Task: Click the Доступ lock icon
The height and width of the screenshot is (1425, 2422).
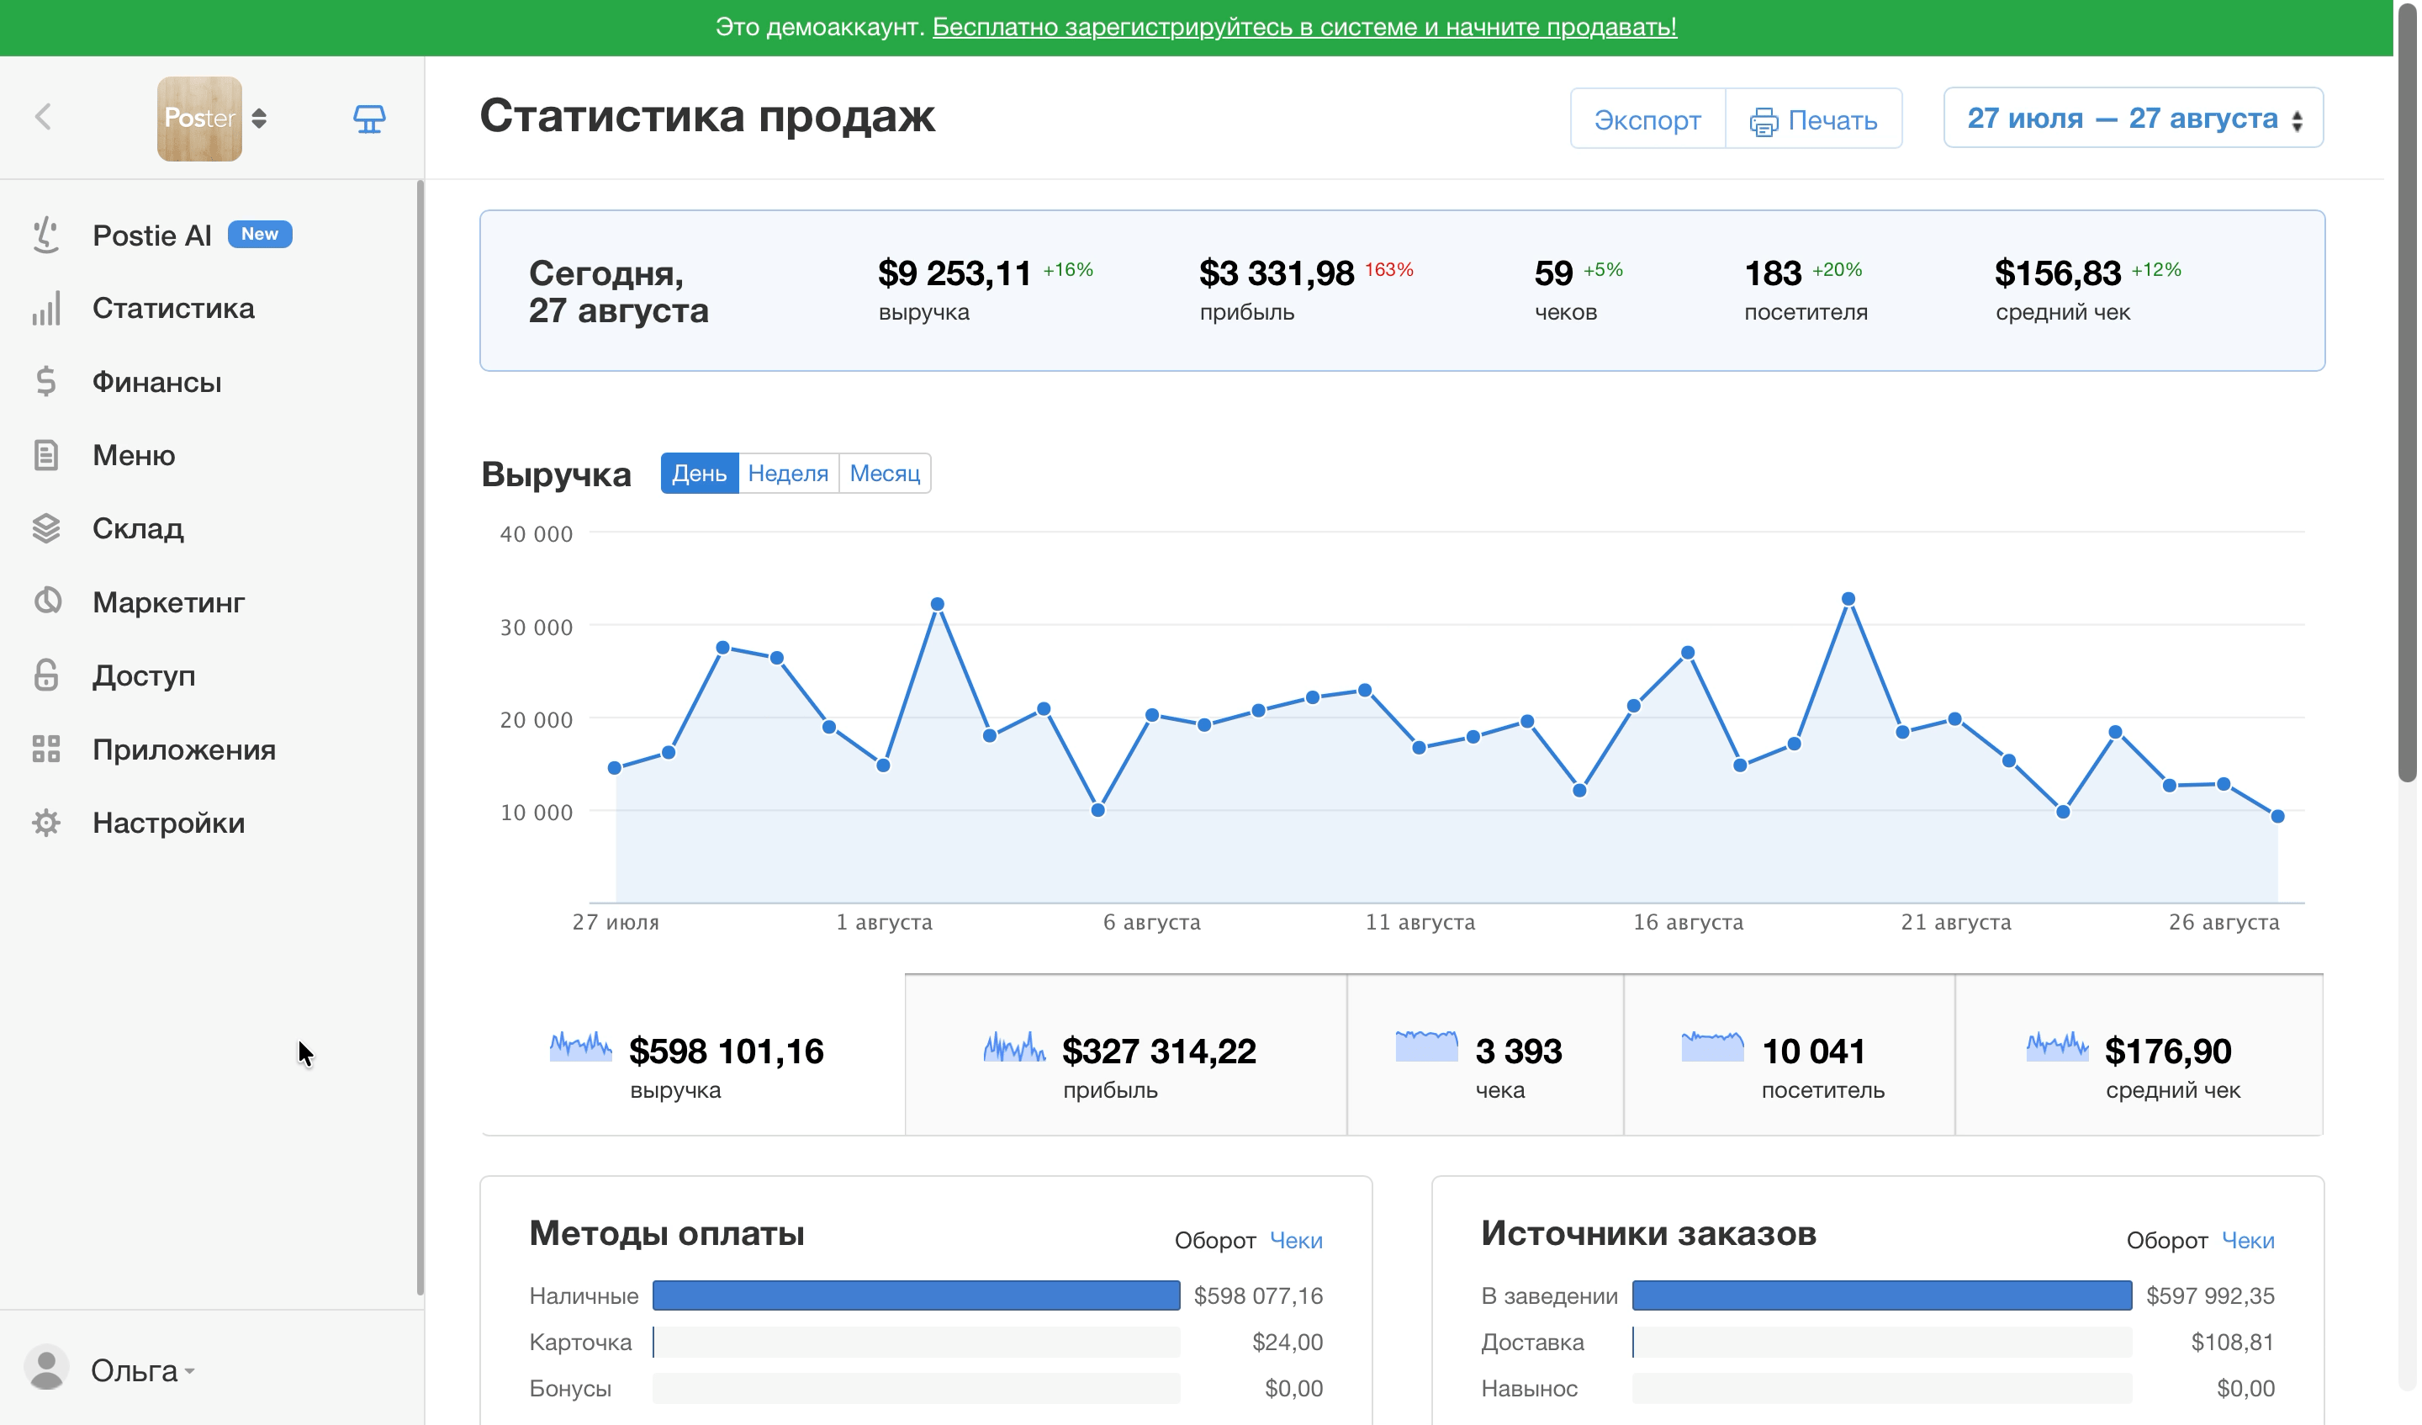Action: 46,675
